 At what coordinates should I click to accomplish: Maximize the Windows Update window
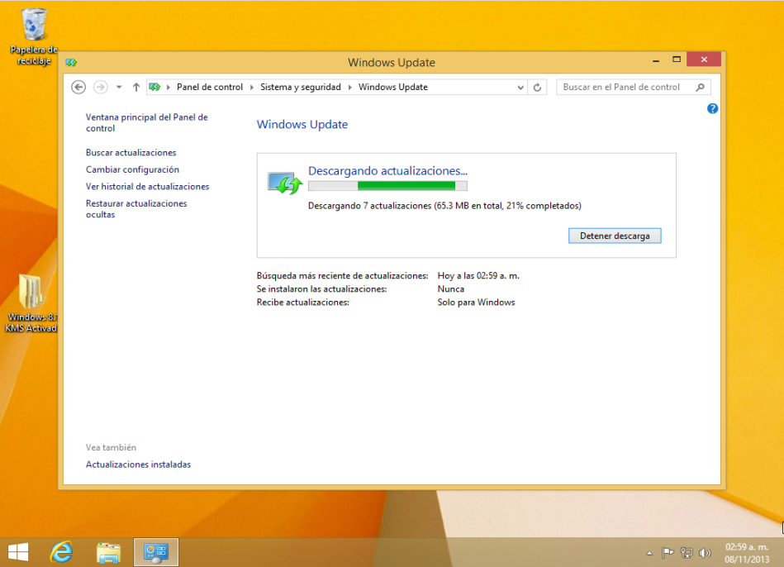(x=677, y=60)
